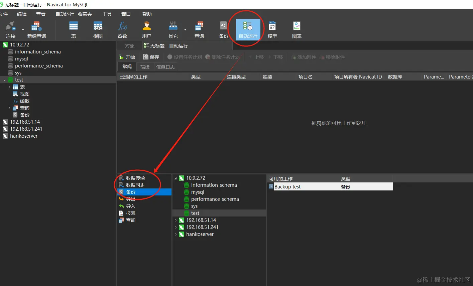Screen dimensions: 473x286
Task: Open the 连接 connection tool
Action: click(x=10, y=30)
